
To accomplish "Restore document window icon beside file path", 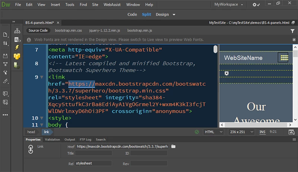I will tap(293, 23).
